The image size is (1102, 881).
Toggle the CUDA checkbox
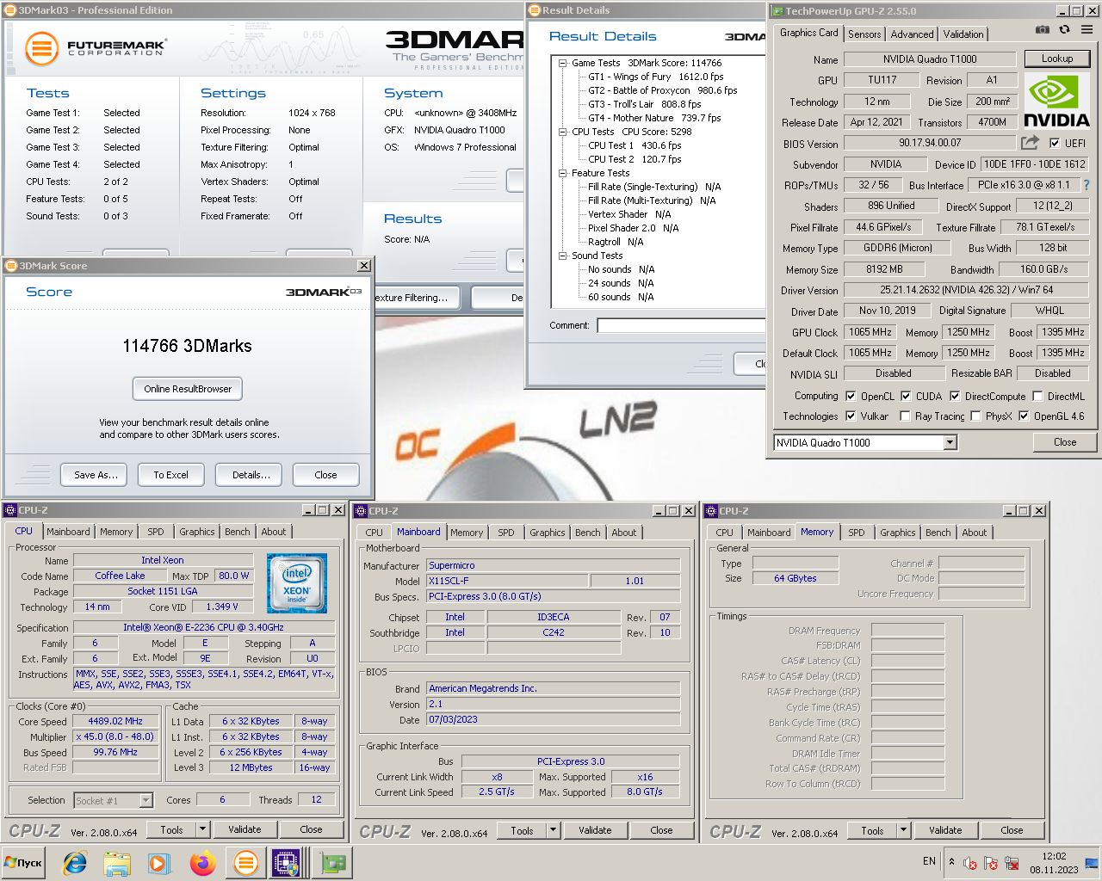(906, 397)
